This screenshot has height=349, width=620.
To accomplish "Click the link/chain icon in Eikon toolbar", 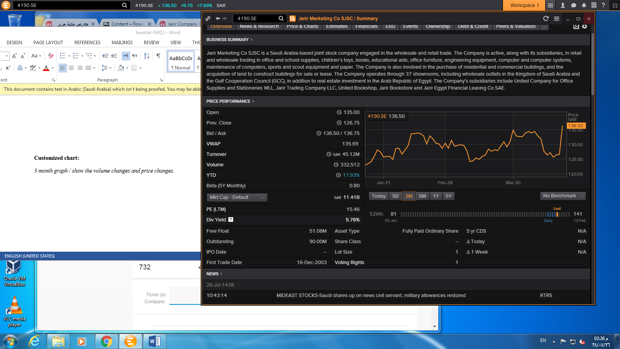I will (208, 18).
